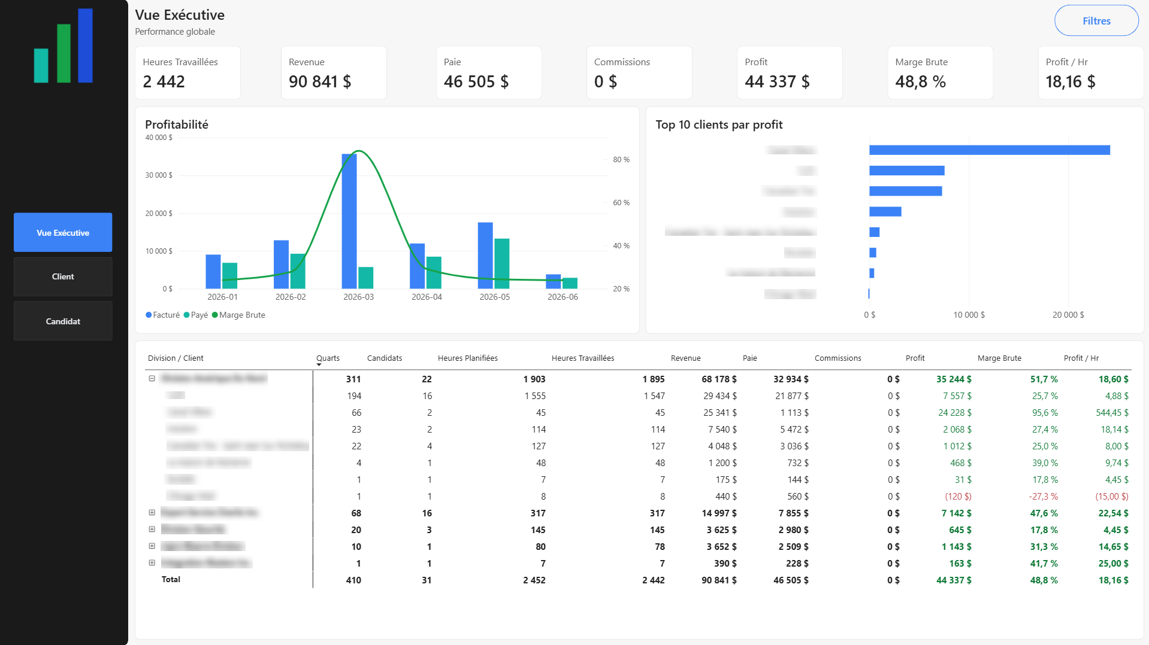Select the Commissions KPI card
This screenshot has height=645, width=1149.
pyautogui.click(x=639, y=73)
